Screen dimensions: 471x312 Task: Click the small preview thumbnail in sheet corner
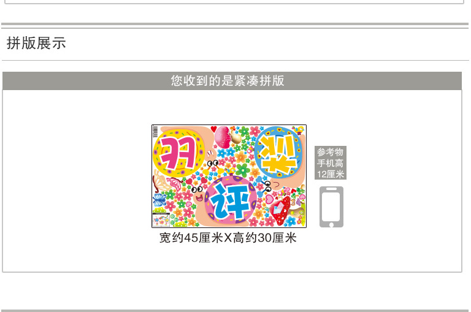161,219
